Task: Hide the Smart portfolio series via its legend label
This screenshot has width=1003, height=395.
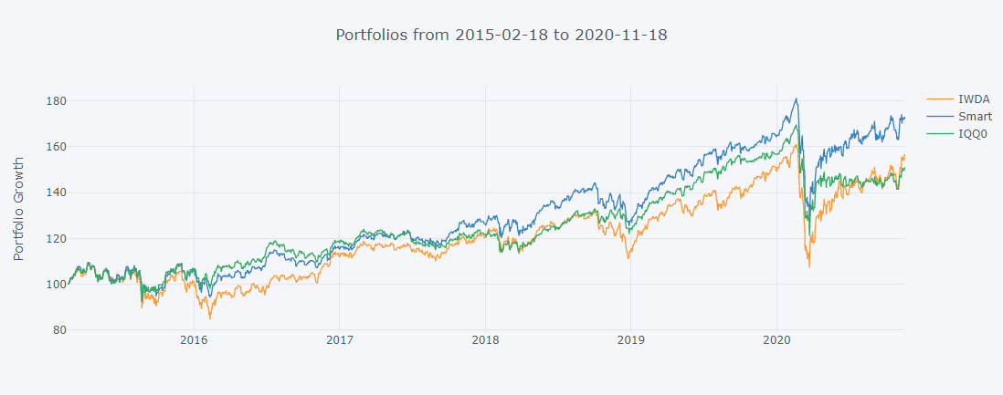Action: 972,117
